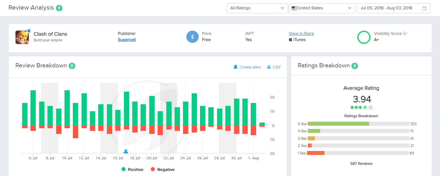This screenshot has height=176, width=440.
Task: Click the 4 Star rating bar
Action: coord(359,131)
